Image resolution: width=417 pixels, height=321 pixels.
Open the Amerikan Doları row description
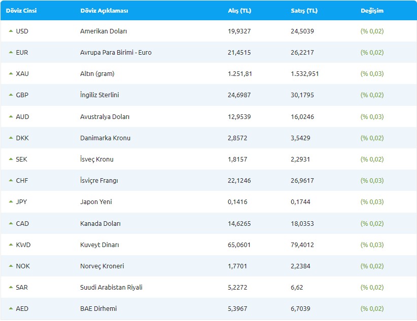point(103,31)
